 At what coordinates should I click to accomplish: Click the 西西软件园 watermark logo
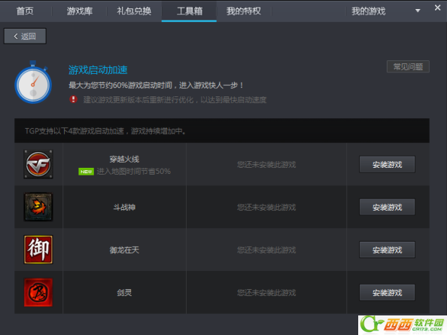click(403, 324)
